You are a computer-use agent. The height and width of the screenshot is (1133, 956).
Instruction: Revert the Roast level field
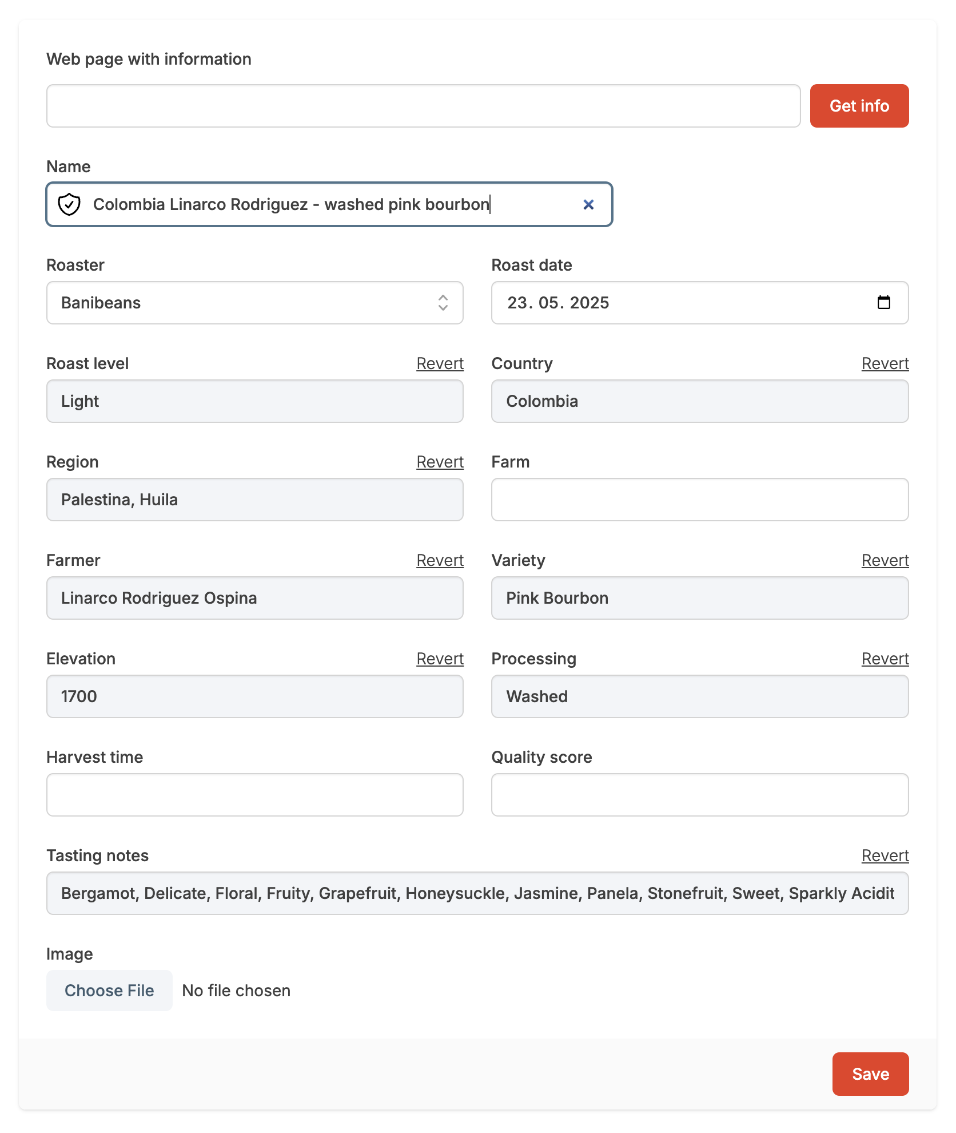439,363
